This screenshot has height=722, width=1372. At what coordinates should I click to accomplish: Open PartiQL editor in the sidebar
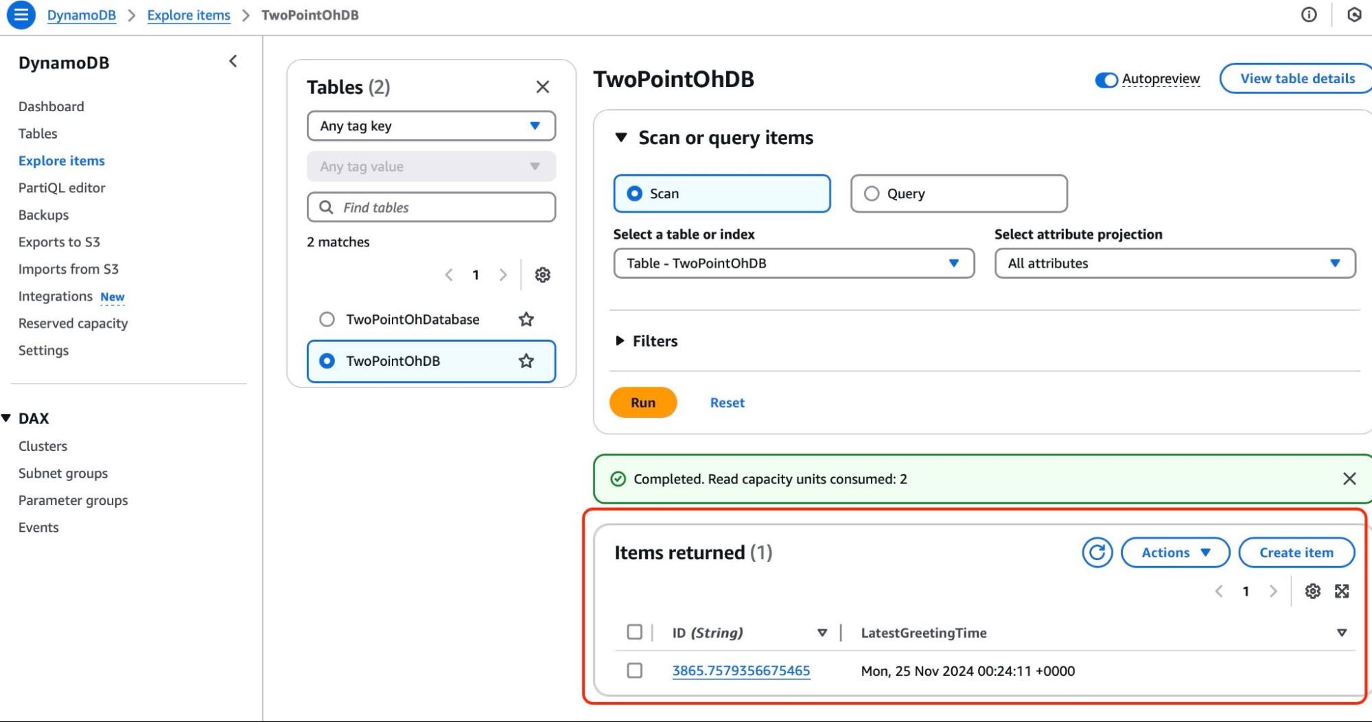coord(62,188)
